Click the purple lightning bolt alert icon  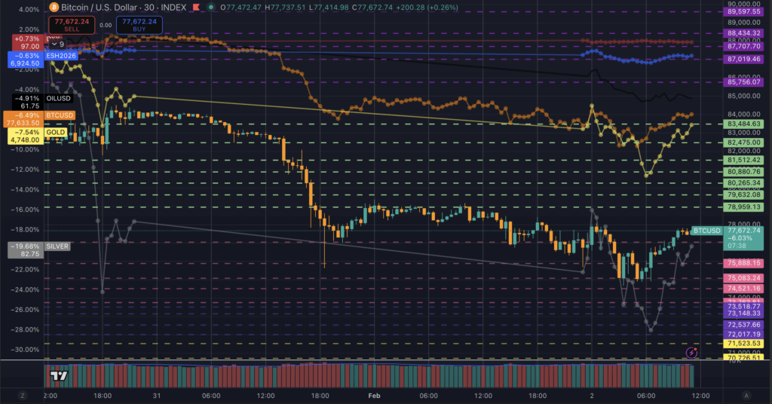[x=691, y=352]
